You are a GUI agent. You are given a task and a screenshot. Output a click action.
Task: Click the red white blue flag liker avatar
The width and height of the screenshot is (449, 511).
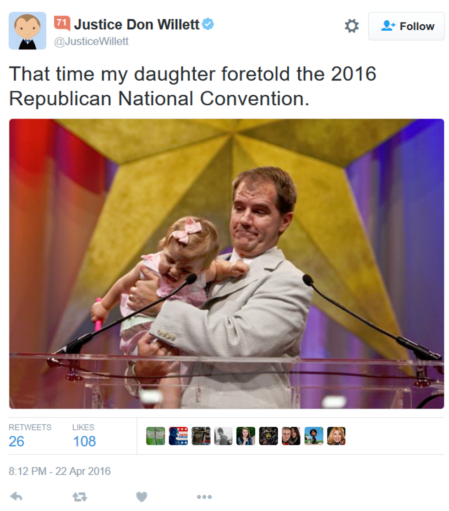[178, 436]
